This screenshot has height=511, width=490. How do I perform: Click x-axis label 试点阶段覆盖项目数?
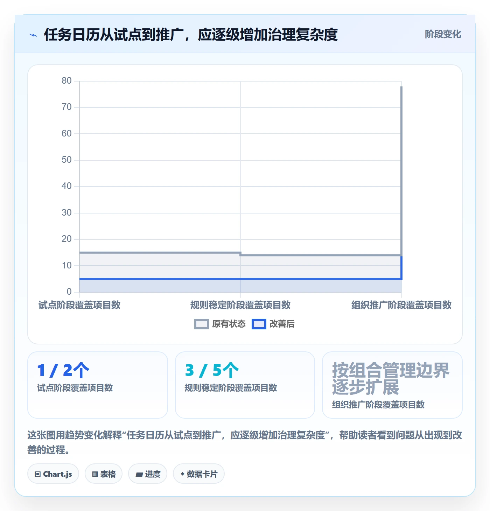79,305
